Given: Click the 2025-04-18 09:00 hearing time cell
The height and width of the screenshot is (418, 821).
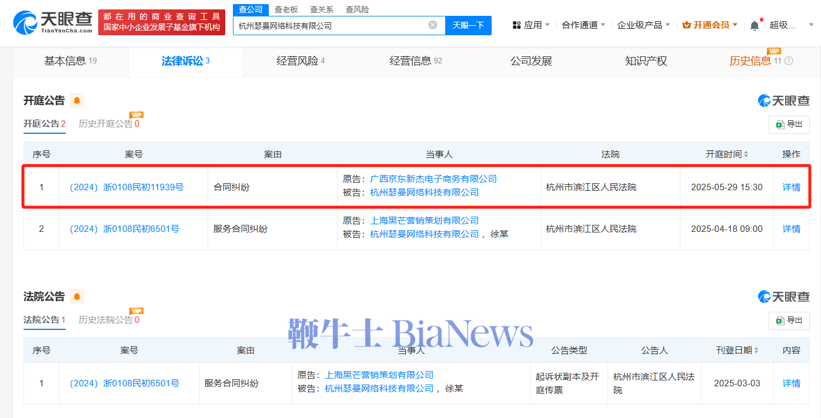Looking at the screenshot, I should point(726,229).
